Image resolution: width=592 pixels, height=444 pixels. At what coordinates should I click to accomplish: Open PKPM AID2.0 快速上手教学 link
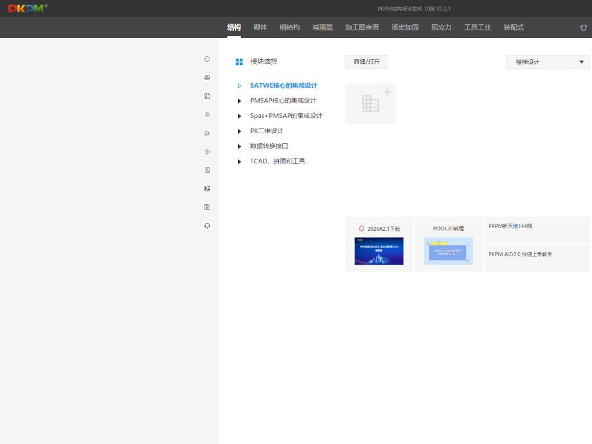pyautogui.click(x=520, y=254)
